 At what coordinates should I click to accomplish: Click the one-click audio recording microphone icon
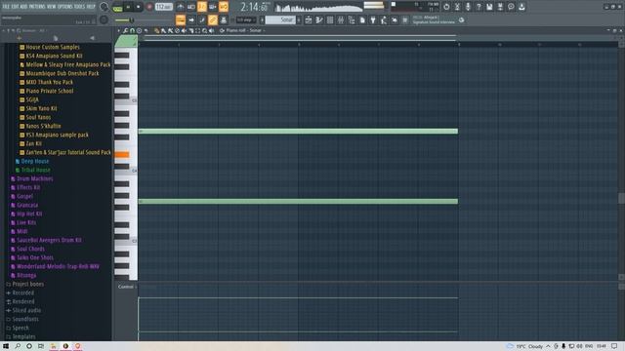click(468, 7)
